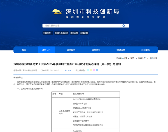The height and width of the screenshot is (132, 168).
Task: Click 首页 in the breadcrumb
Action: [x=132, y=58]
